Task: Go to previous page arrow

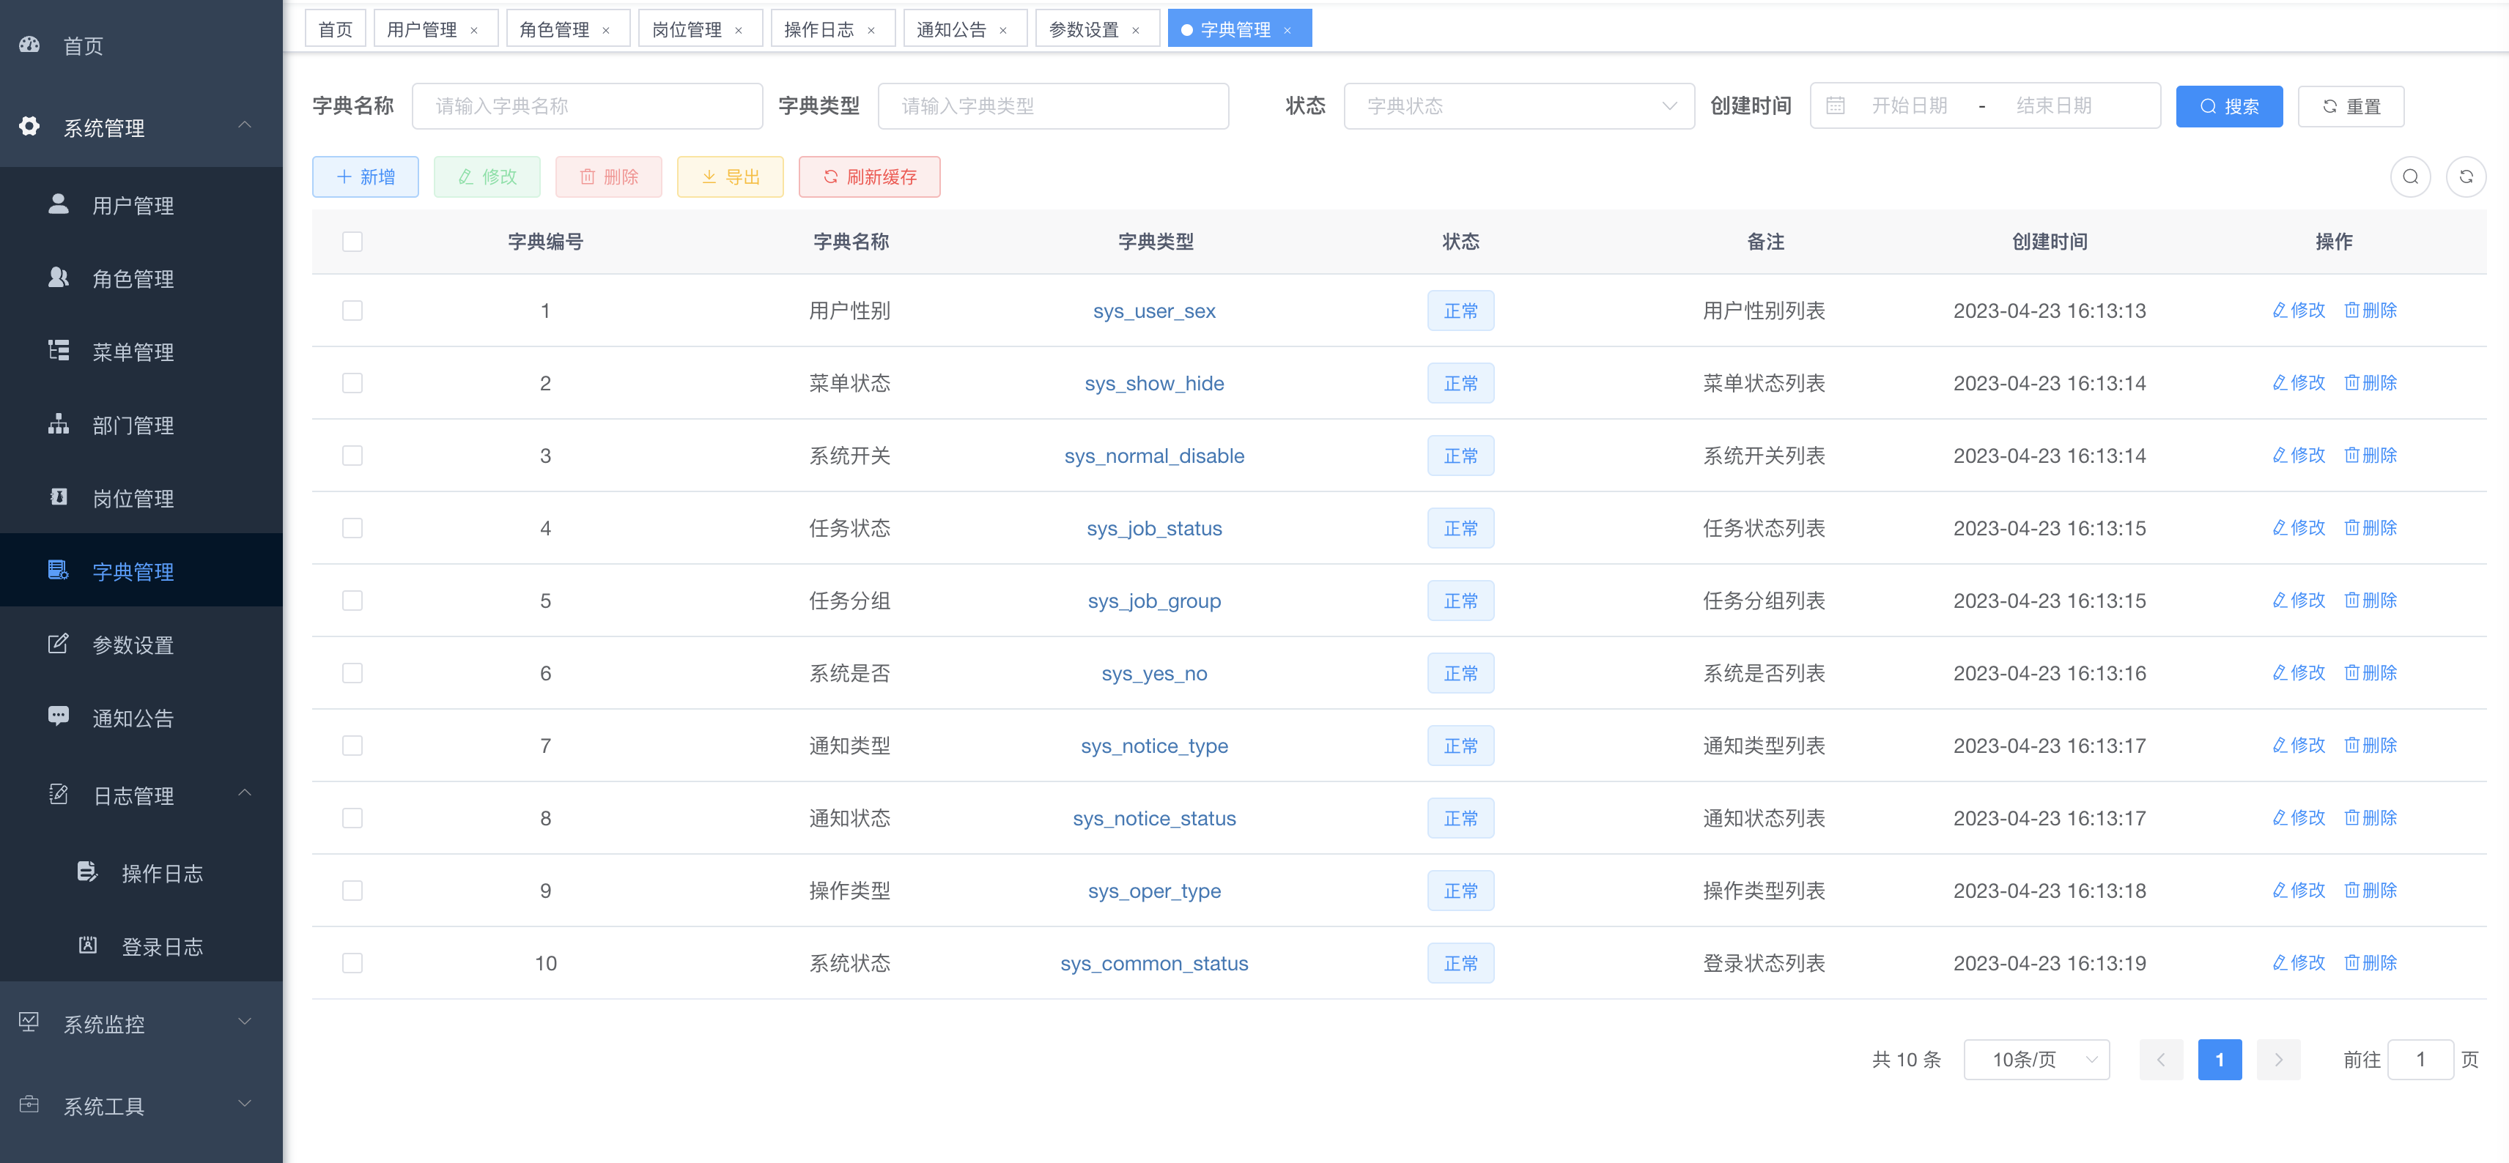Action: coord(2161,1059)
